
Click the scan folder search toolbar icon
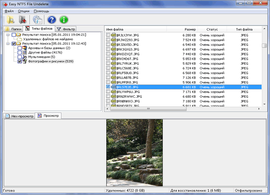click(x=11, y=20)
